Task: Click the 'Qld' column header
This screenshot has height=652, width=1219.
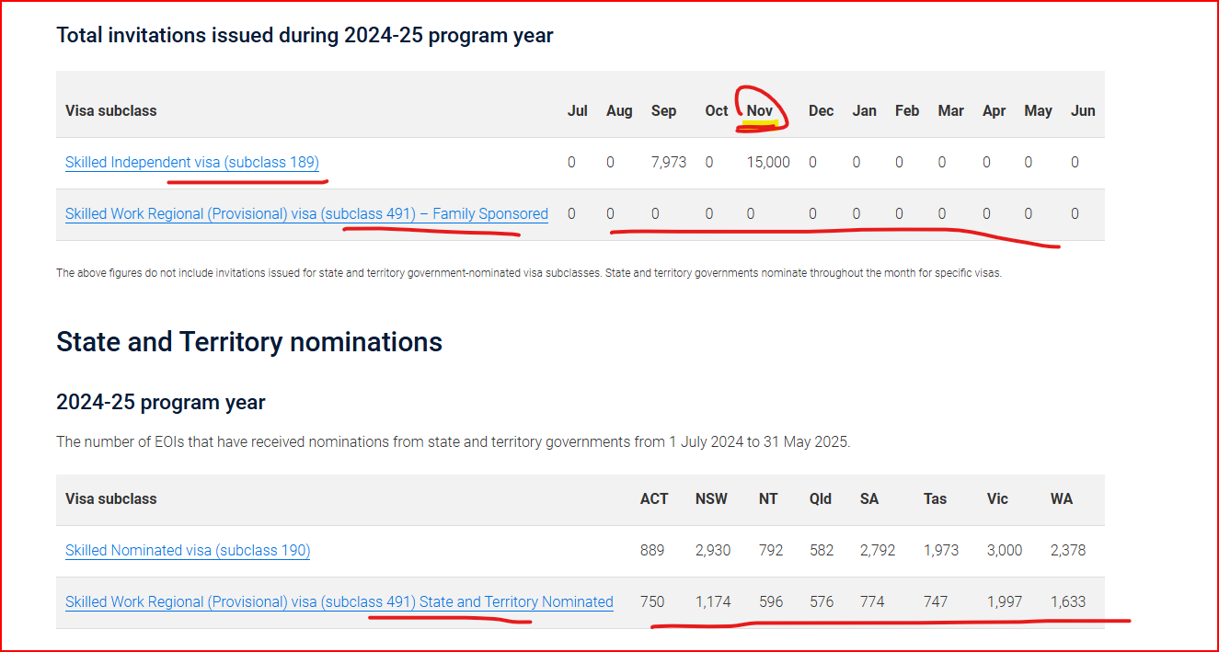Action: coord(821,499)
